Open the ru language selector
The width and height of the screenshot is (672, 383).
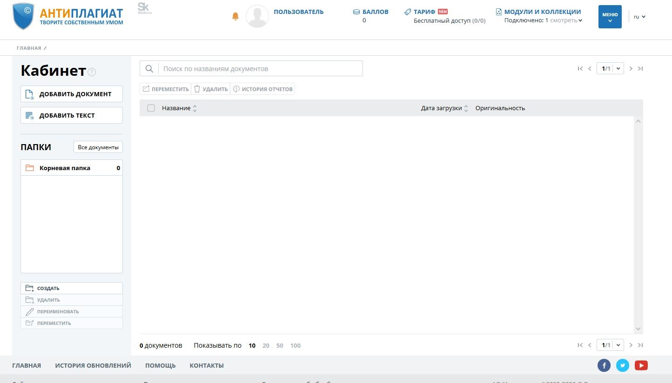point(639,17)
